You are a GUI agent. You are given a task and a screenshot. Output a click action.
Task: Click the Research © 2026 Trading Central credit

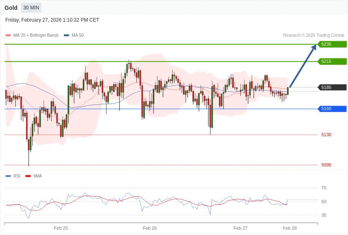(x=314, y=35)
